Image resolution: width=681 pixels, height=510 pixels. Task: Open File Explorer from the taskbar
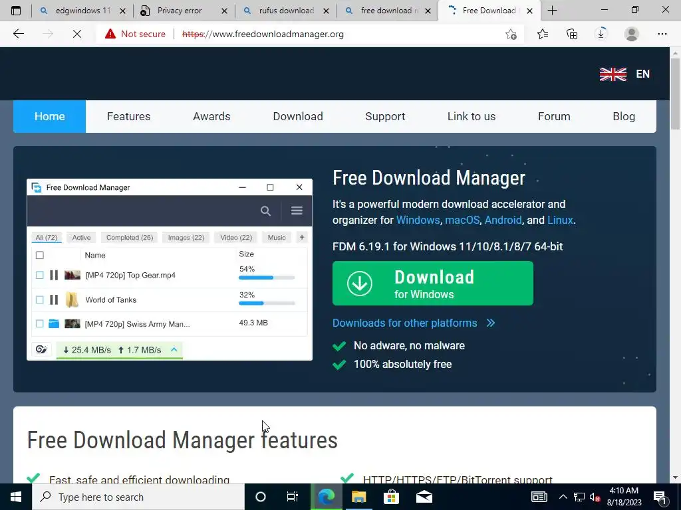358,497
